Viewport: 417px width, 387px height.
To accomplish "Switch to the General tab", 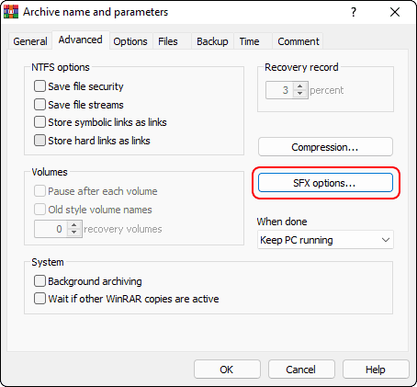I will (x=30, y=41).
